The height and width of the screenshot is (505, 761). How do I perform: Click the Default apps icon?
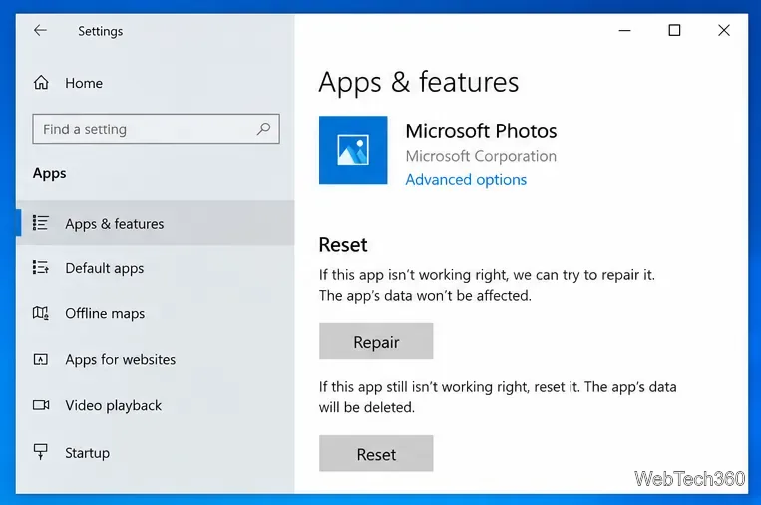40,267
